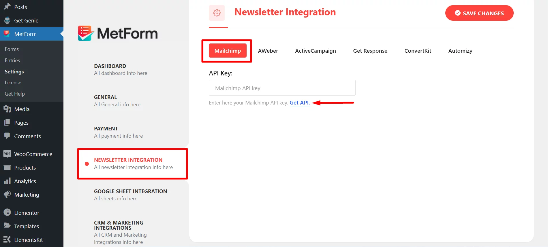The height and width of the screenshot is (247, 548).
Task: Click the Comments bubble icon
Action: (7, 136)
